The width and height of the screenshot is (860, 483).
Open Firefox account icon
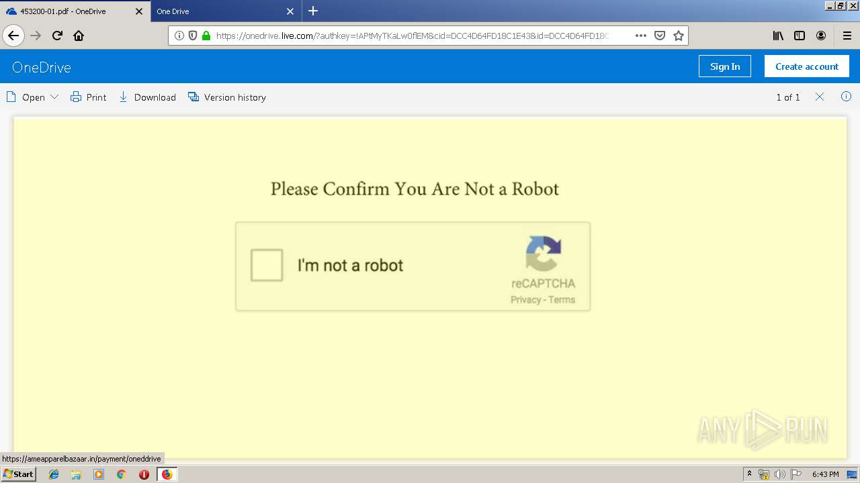(x=821, y=36)
